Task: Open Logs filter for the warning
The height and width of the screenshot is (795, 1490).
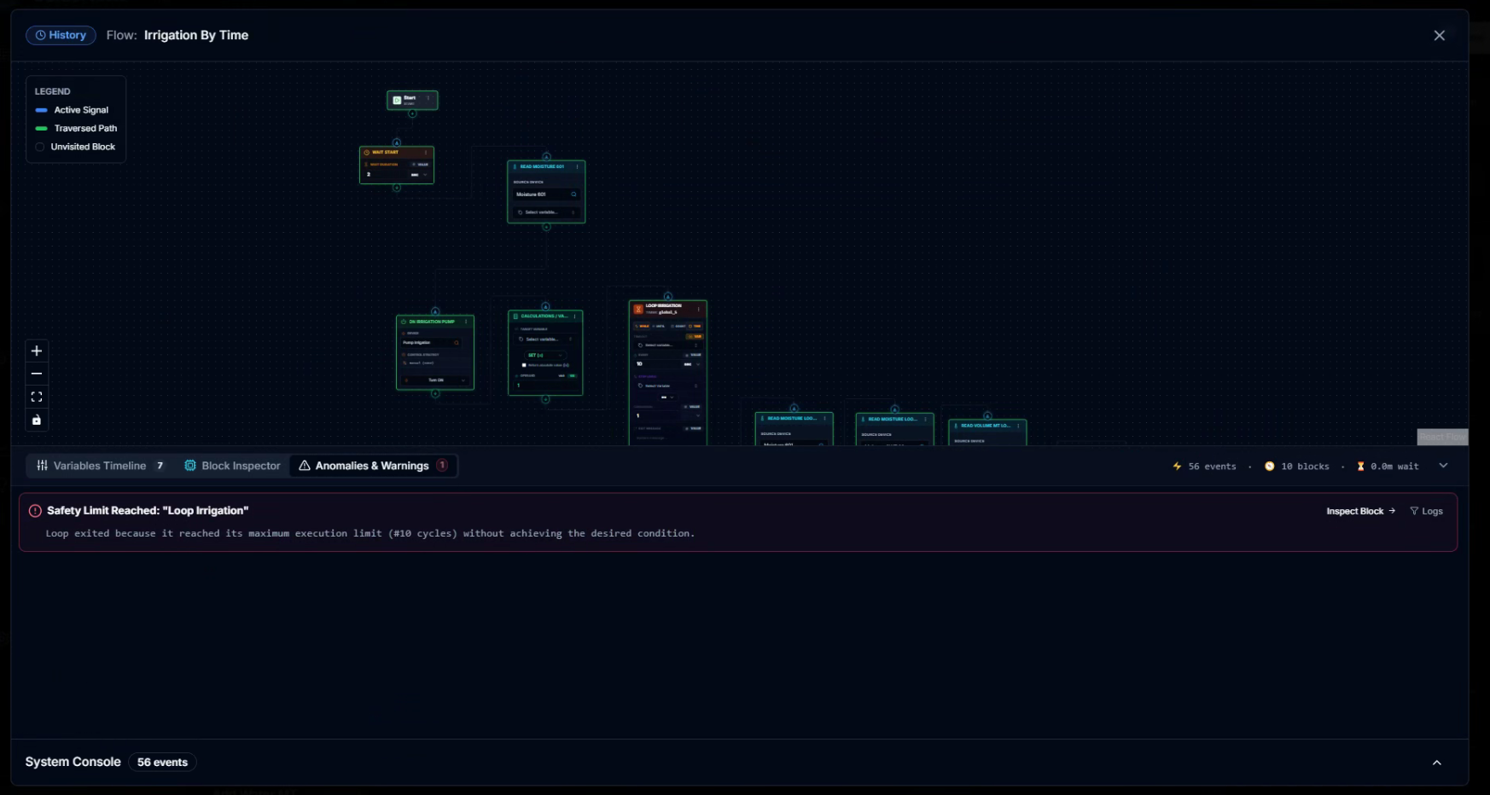Action: (x=1426, y=511)
